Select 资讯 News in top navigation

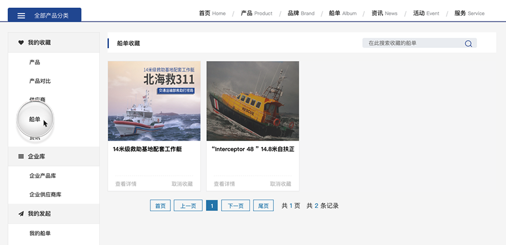(x=384, y=13)
